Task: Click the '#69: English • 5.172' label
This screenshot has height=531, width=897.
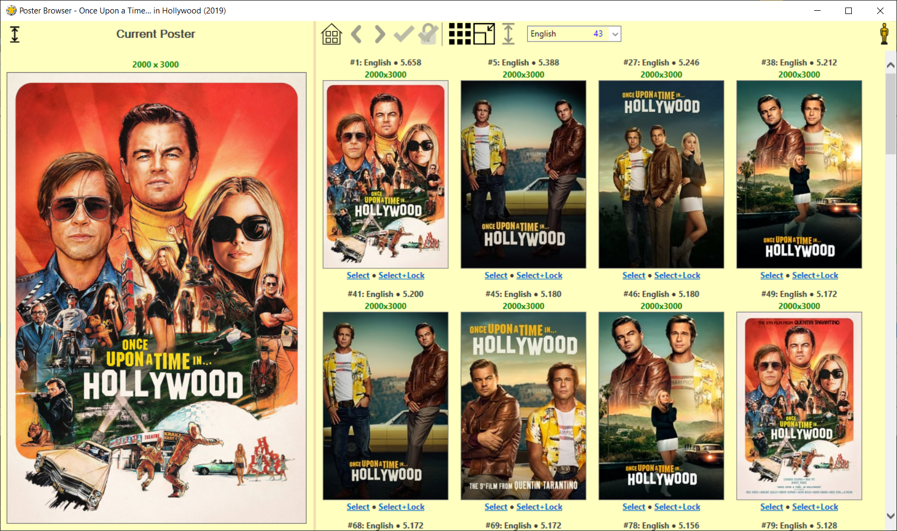Action: point(523,526)
